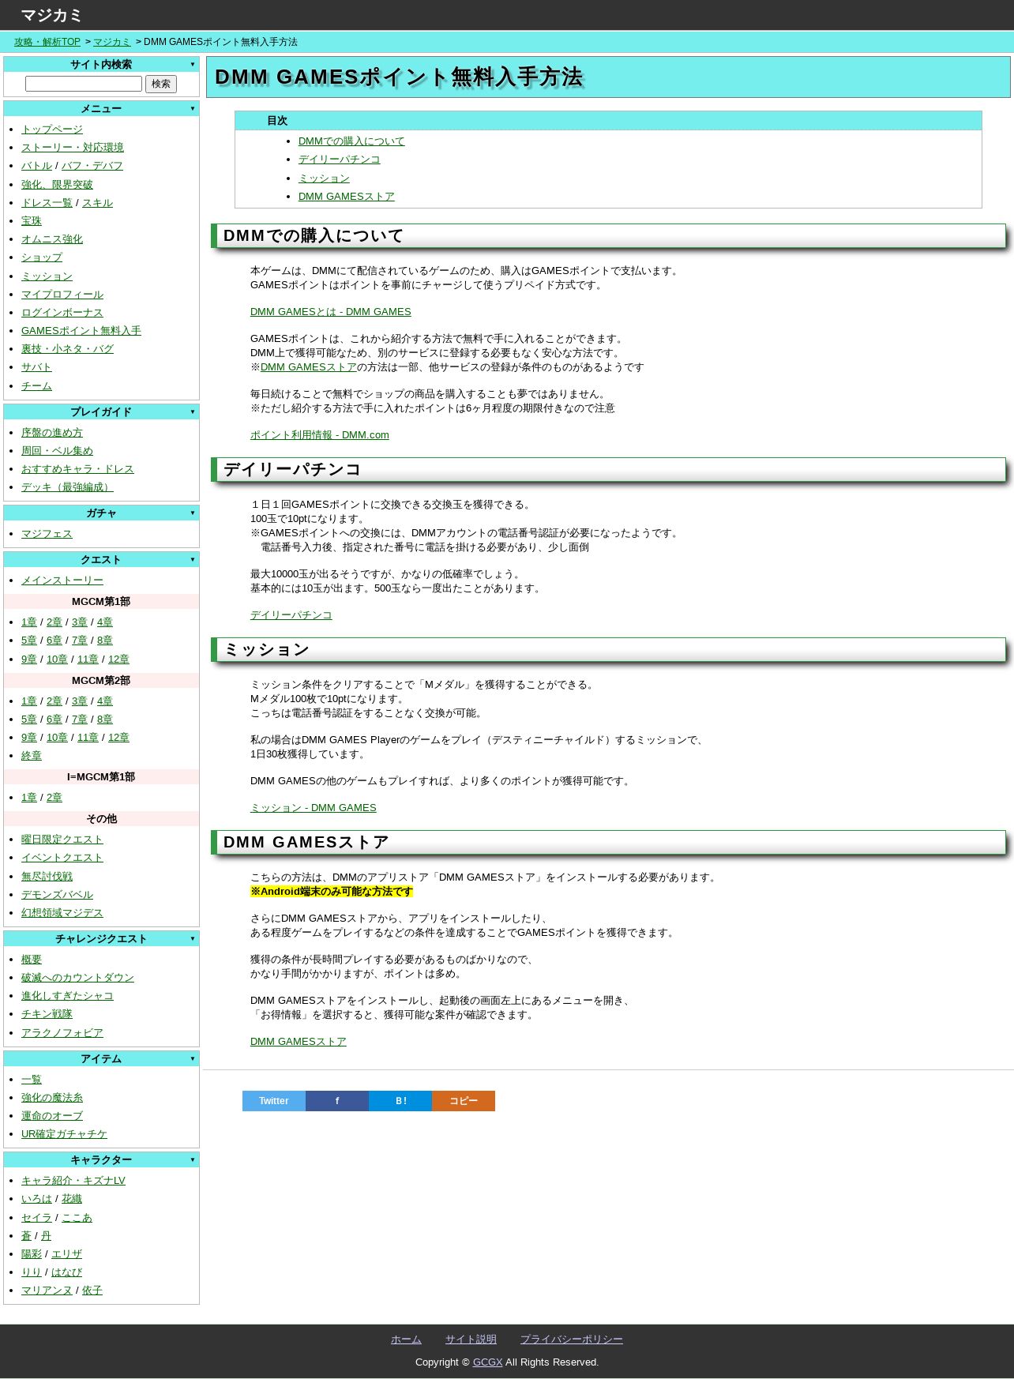This screenshot has height=1379, width=1014.
Task: Open the メインストーリー quest link
Action: tap(62, 581)
